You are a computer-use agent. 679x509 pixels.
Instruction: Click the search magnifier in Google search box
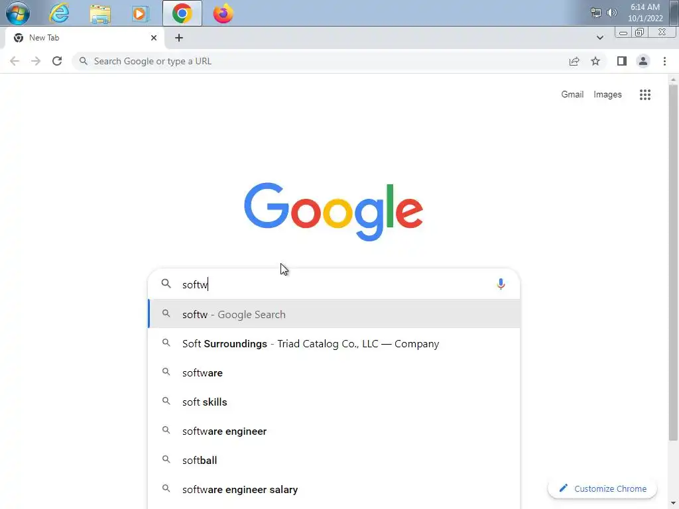(166, 284)
